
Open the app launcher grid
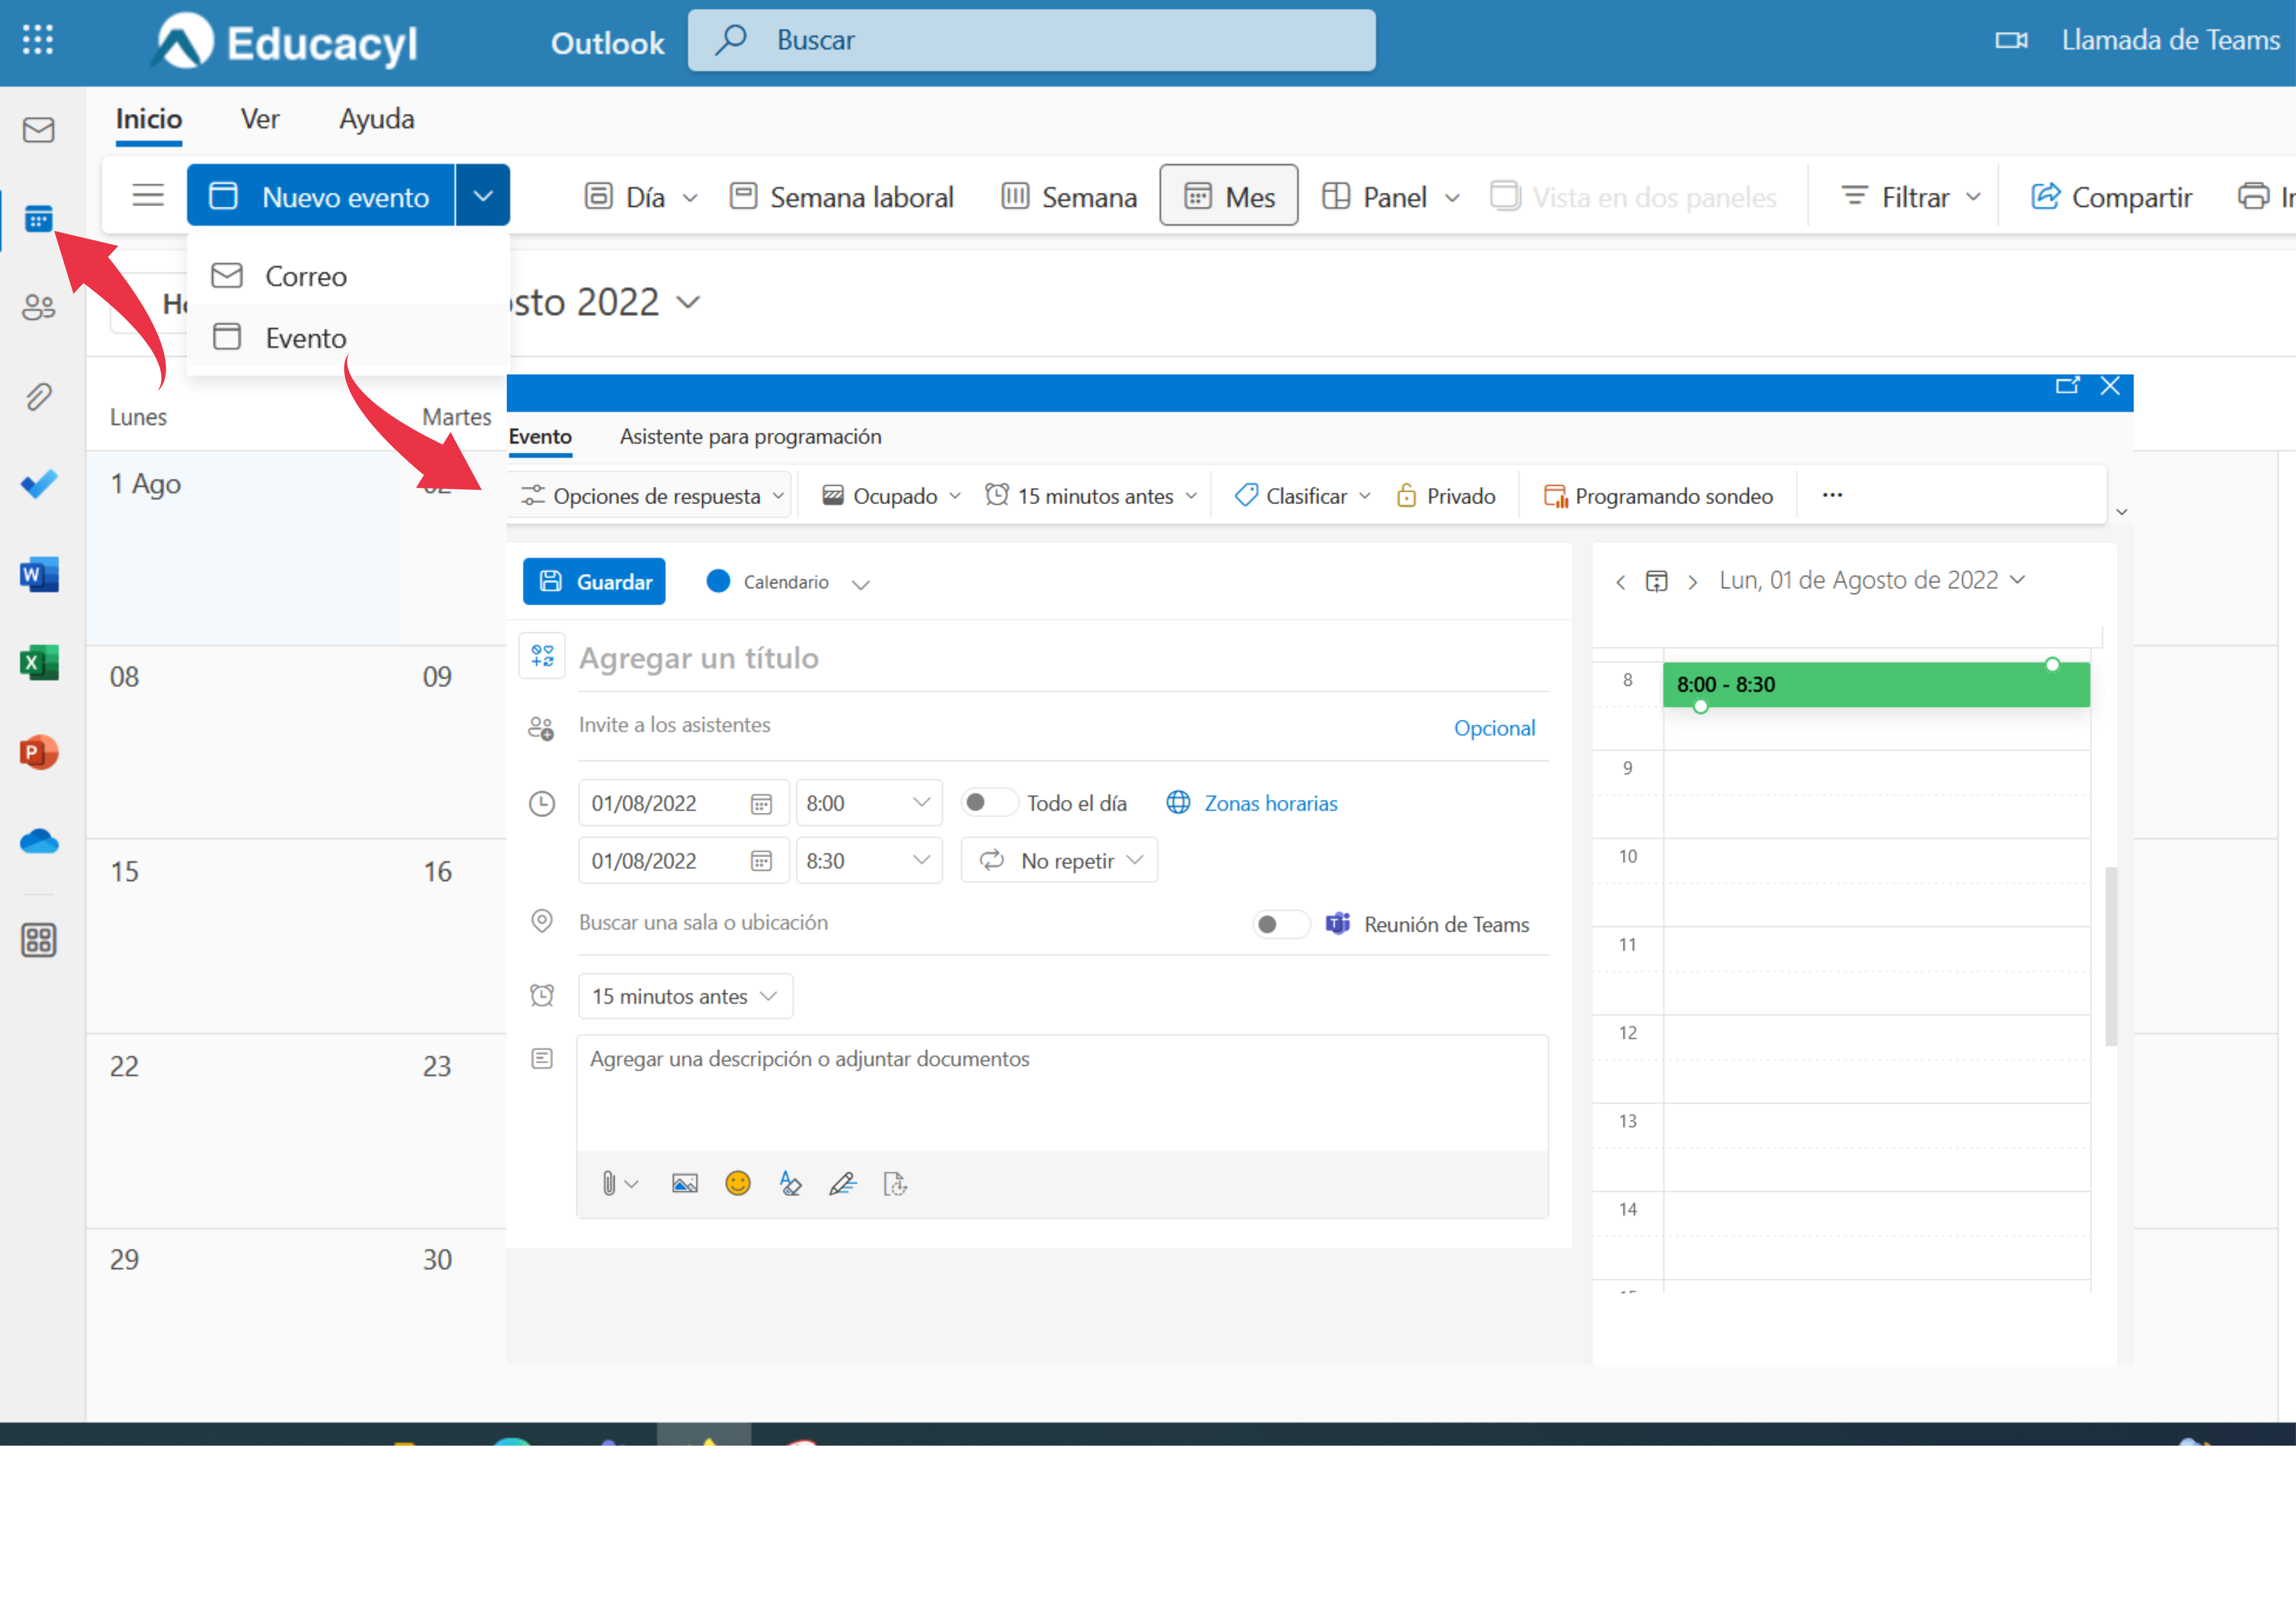[37, 40]
